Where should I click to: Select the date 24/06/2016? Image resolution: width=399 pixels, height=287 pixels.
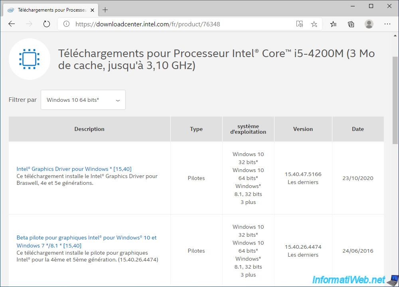pyautogui.click(x=358, y=251)
